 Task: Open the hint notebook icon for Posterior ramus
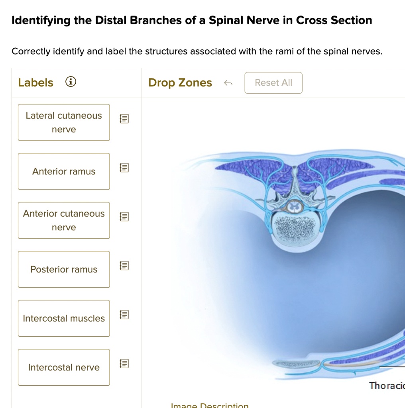click(124, 265)
